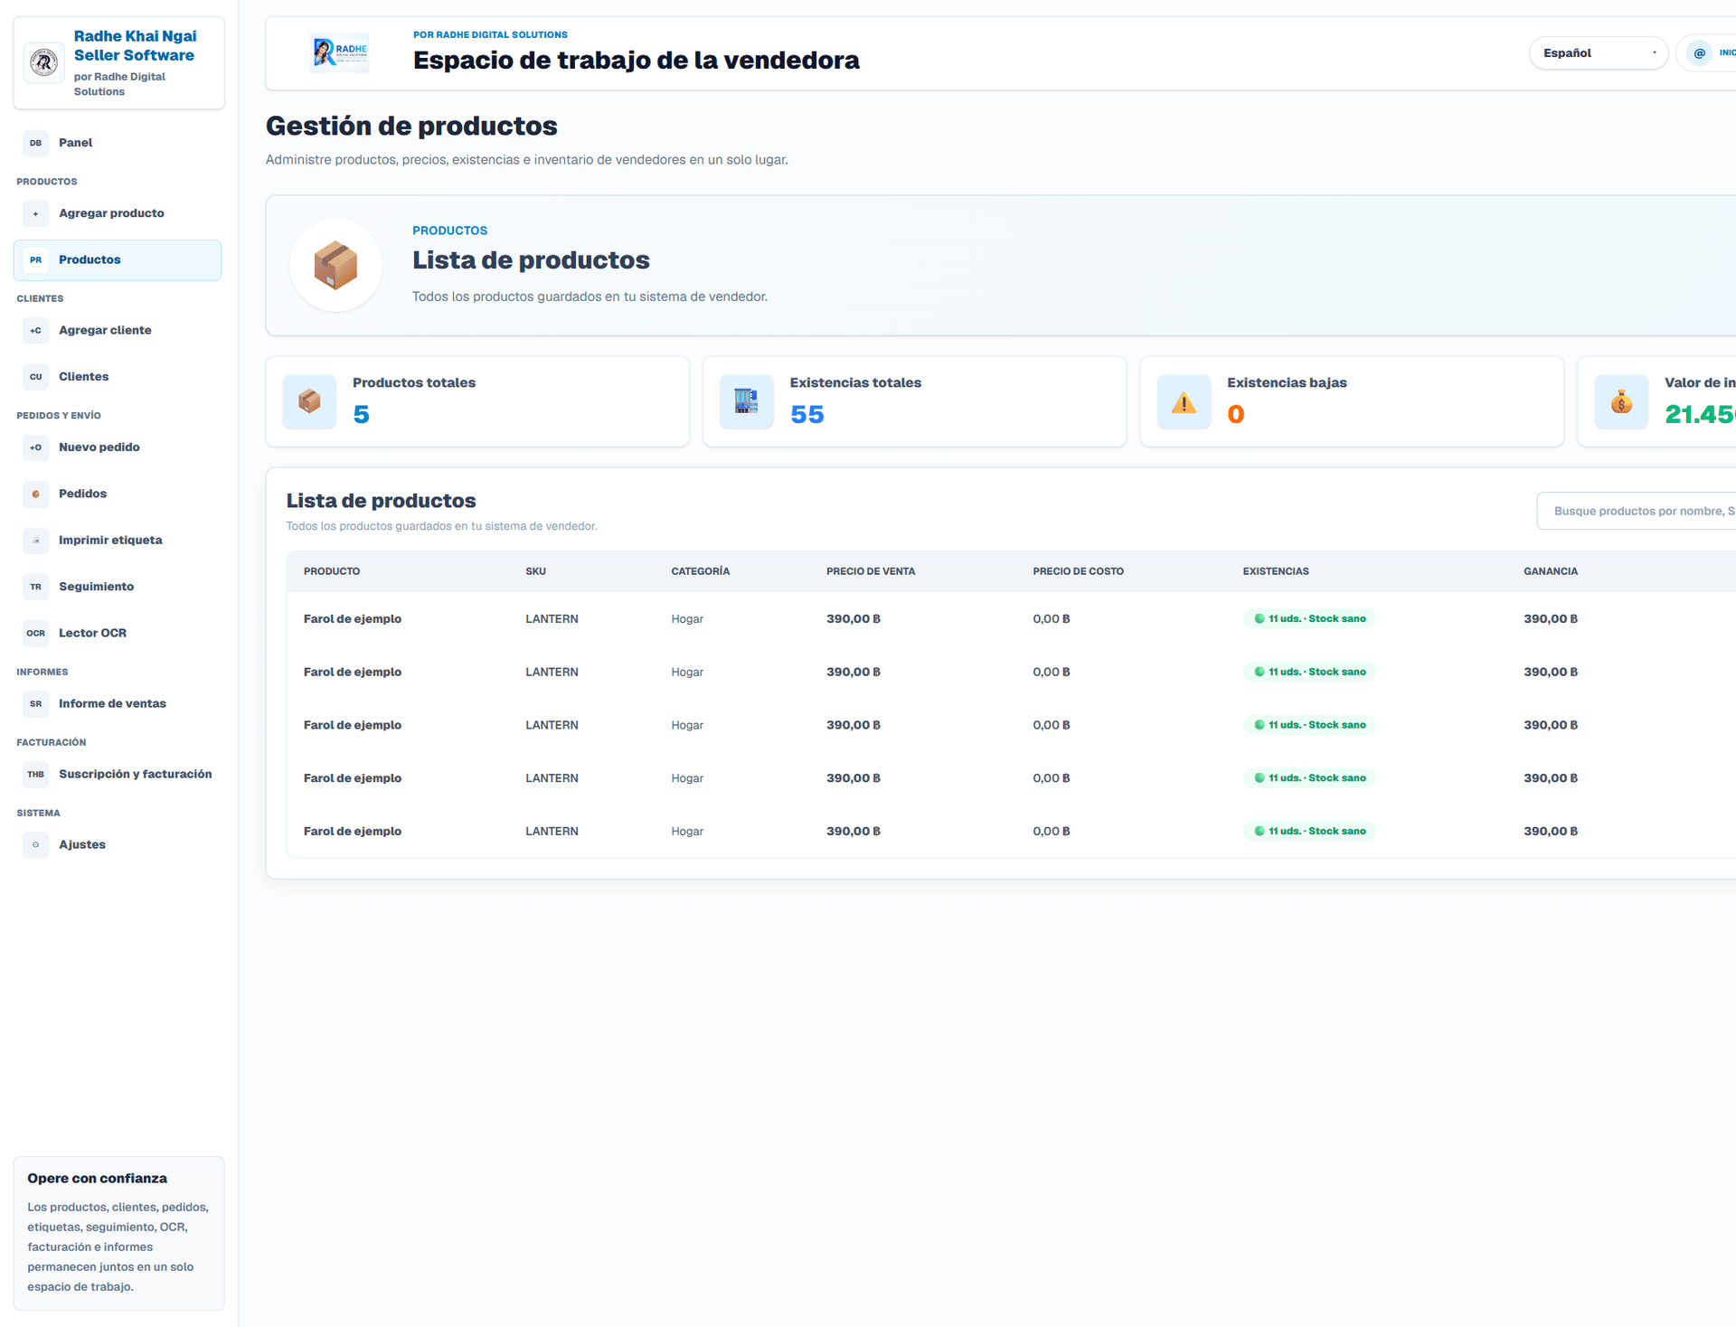
Task: Click the CU icon beside Clientes
Action: coord(35,377)
